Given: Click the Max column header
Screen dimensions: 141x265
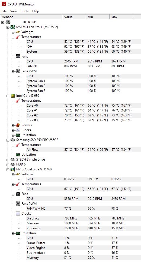Looking at the screenshot, I should pyautogui.click(x=121, y=17).
